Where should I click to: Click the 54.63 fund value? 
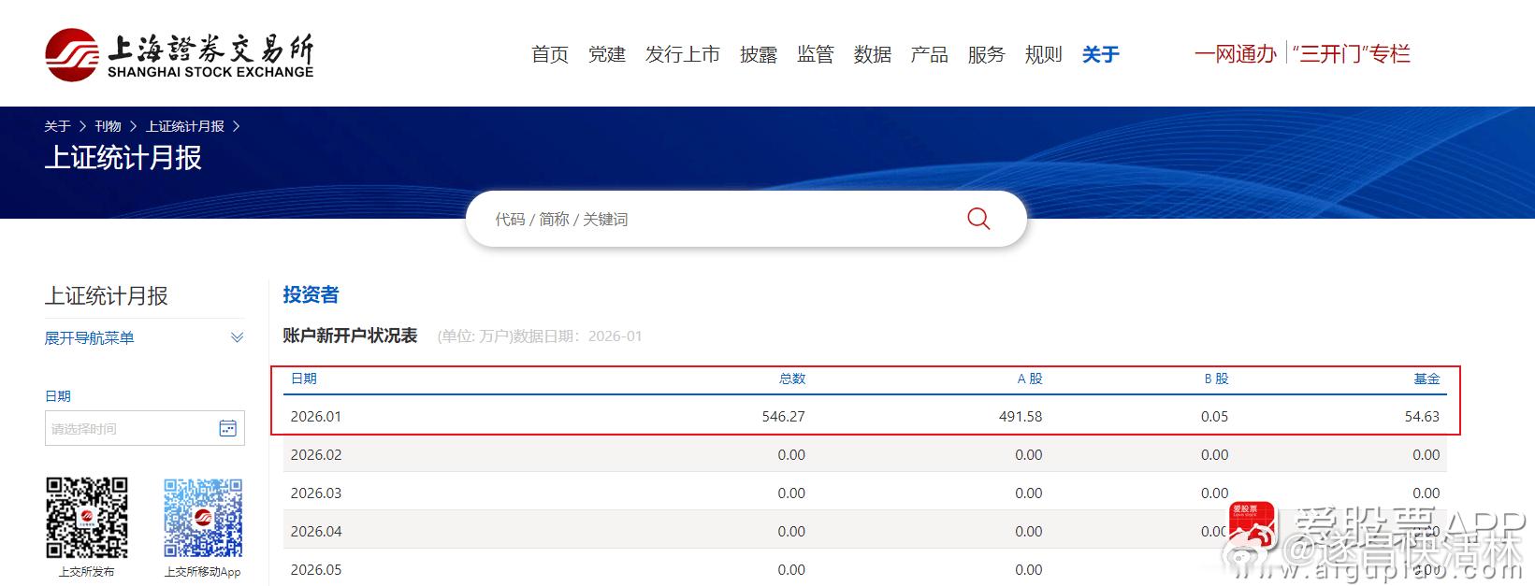1422,416
